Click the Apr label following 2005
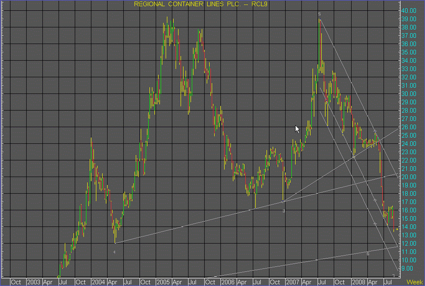The height and width of the screenshot is (286, 425). (177, 282)
